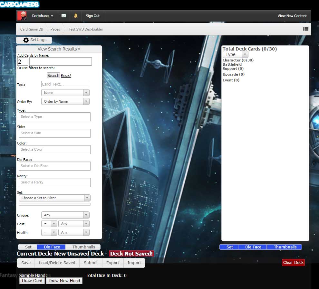Select the left Die Face view toggle
Screen dimensions: 319x289
pyautogui.click(x=52, y=247)
